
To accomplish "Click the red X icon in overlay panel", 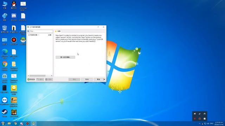I will coord(195,119).
